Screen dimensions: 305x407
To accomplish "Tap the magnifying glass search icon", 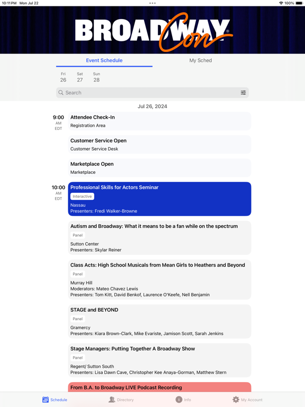I will click(x=61, y=93).
